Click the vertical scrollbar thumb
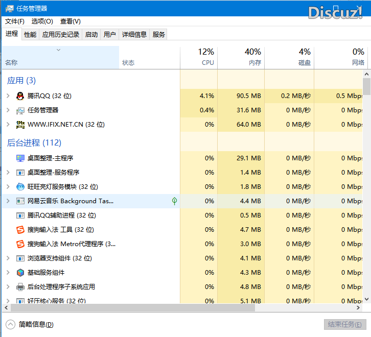The image size is (371, 337). point(367,86)
